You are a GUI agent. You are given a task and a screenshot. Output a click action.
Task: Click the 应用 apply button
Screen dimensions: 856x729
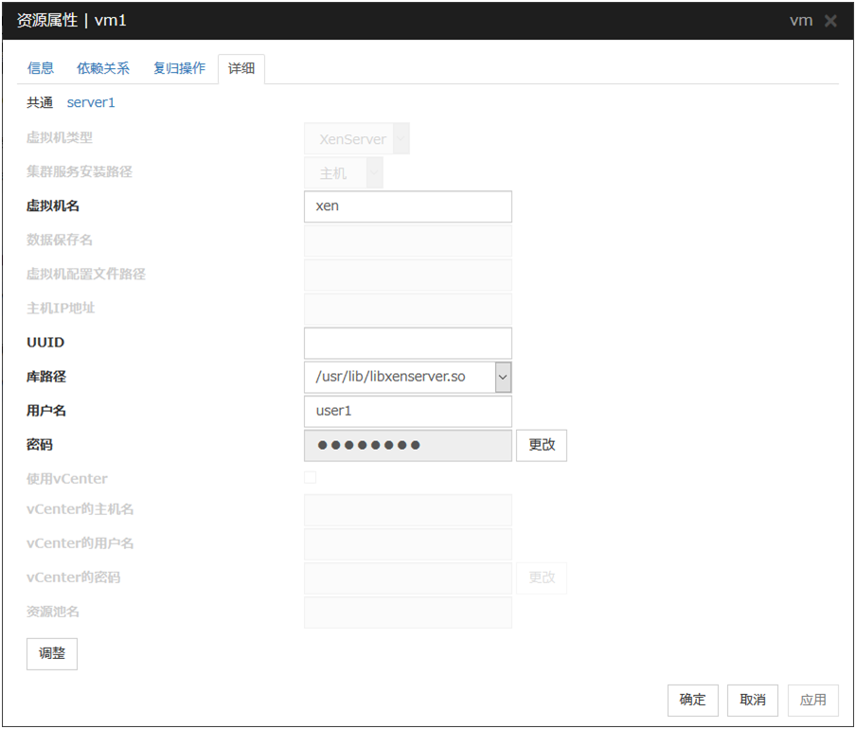pos(813,700)
